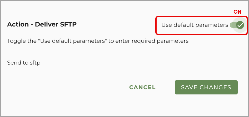Click the instruction line about required parameters
The height and width of the screenshot is (117, 249).
[98, 41]
